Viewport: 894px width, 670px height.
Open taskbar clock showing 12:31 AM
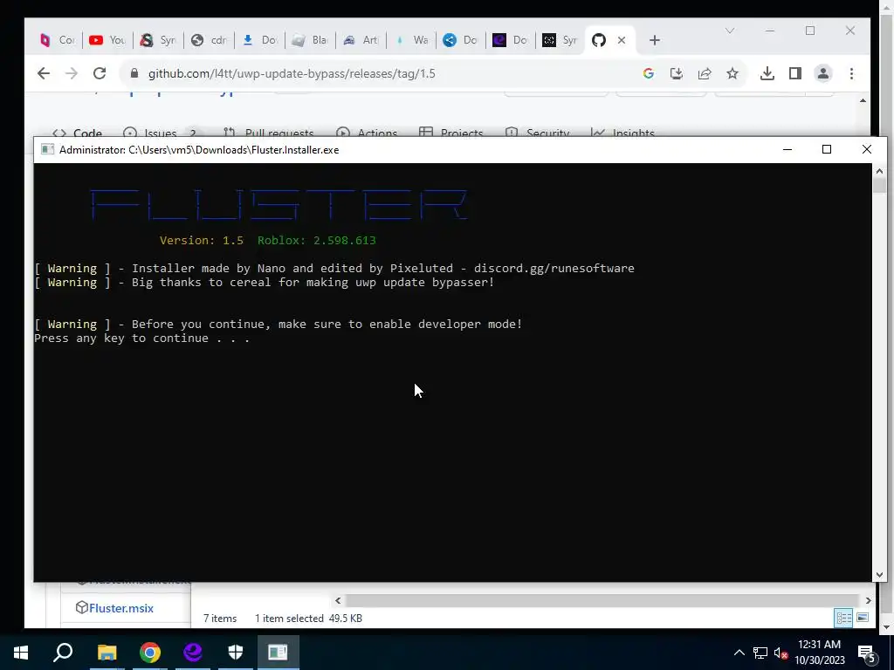pos(819,653)
